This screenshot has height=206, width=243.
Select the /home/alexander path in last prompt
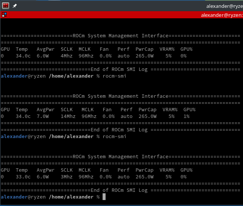click(x=71, y=197)
